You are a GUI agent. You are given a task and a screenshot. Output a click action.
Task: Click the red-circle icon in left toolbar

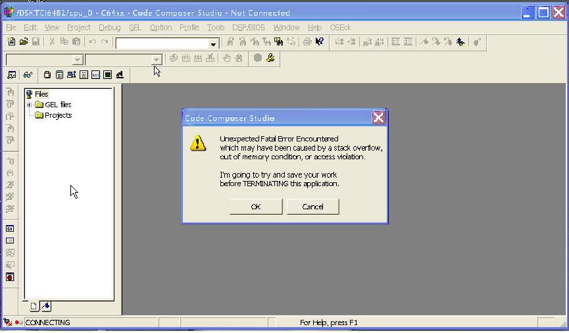click(10, 277)
